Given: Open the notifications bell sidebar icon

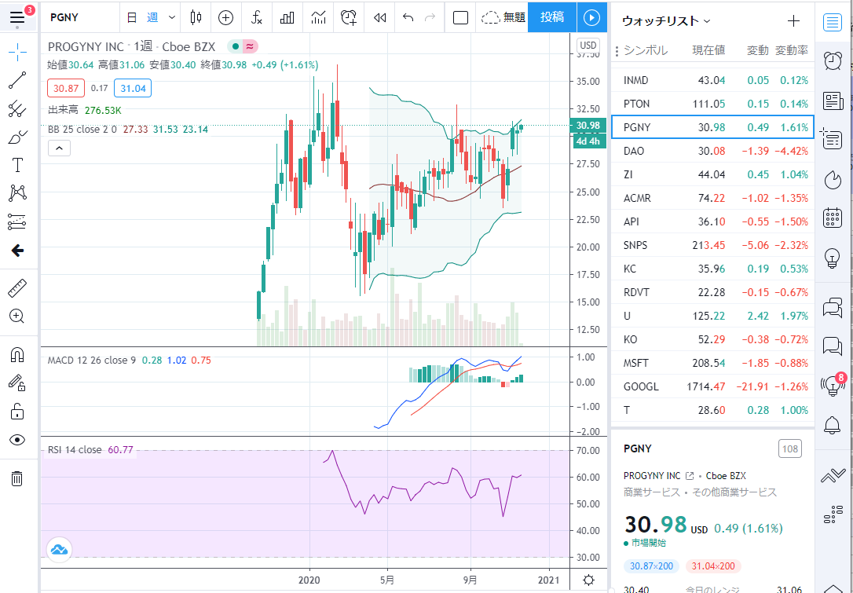Looking at the screenshot, I should [x=832, y=424].
